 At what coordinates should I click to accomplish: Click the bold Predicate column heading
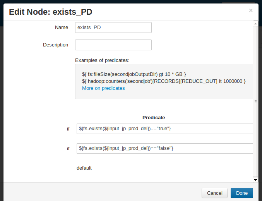click(x=154, y=117)
